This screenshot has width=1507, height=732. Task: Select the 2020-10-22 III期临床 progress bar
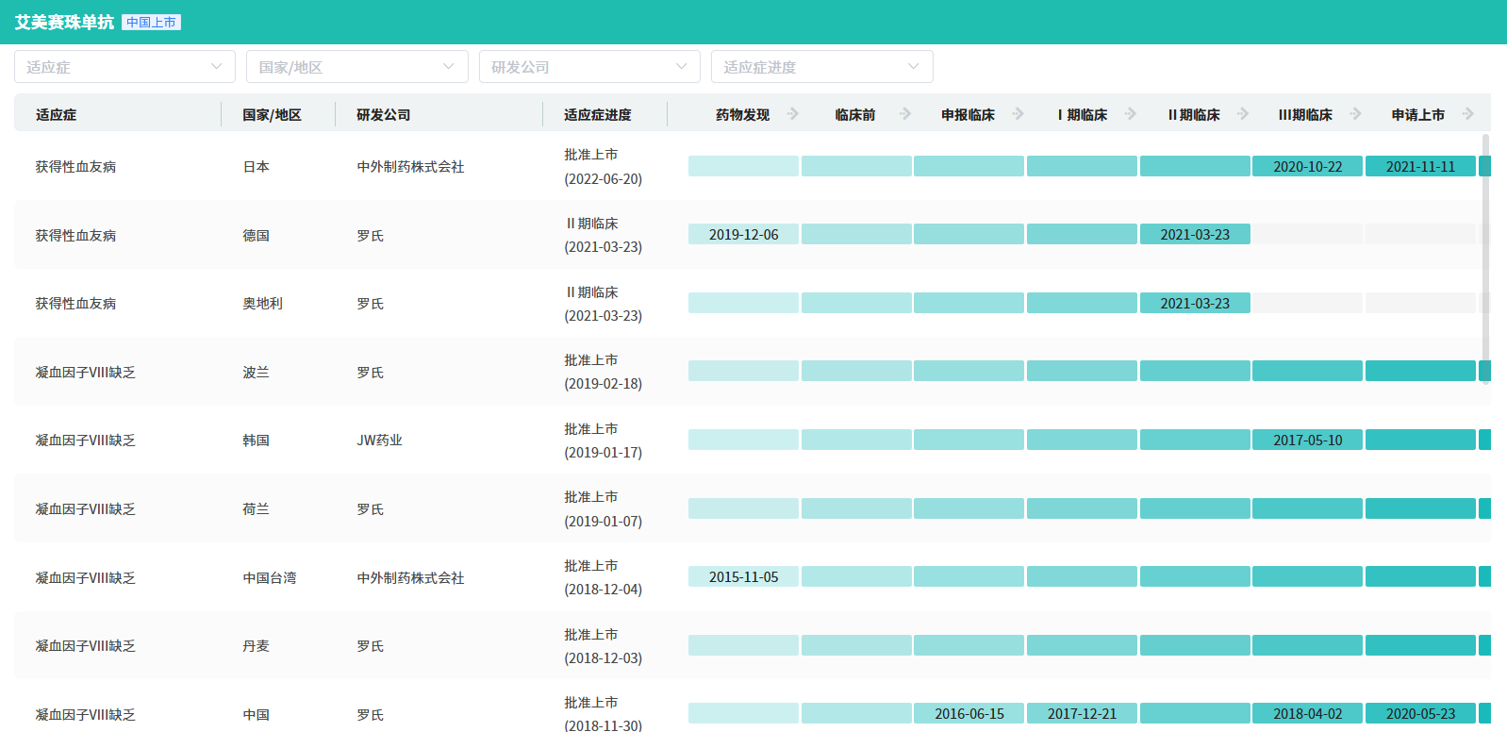point(1307,167)
